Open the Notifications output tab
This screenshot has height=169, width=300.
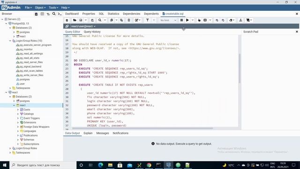pos(120,133)
